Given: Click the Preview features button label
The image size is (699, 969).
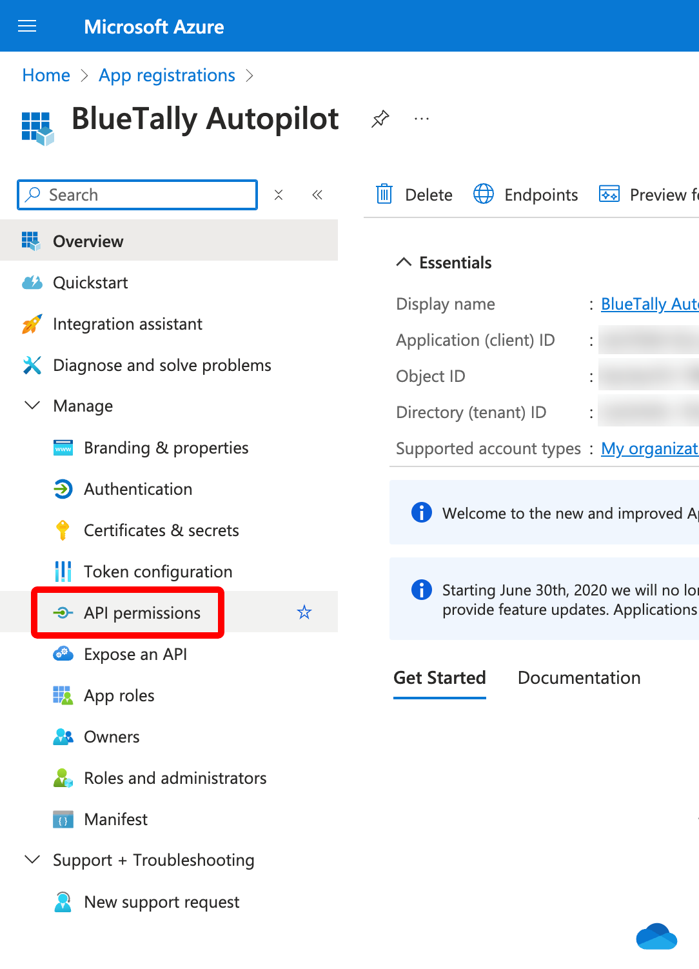Looking at the screenshot, I should [x=664, y=195].
